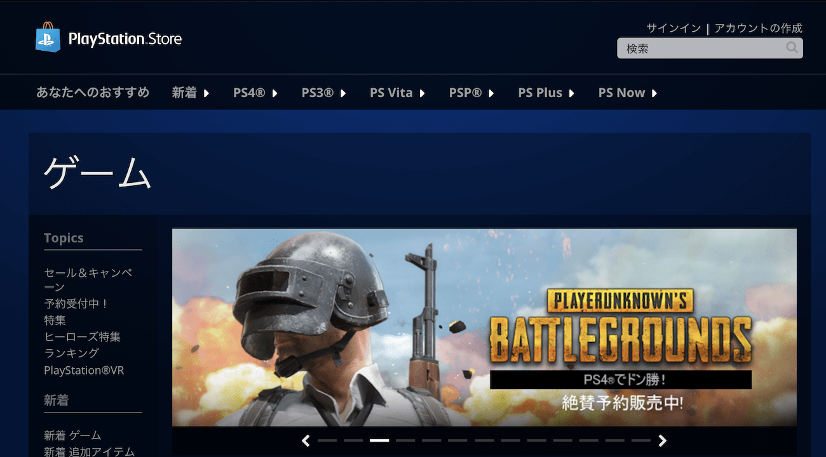This screenshot has width=826, height=457.
Task: Open the ランキング sidebar link
Action: [72, 354]
